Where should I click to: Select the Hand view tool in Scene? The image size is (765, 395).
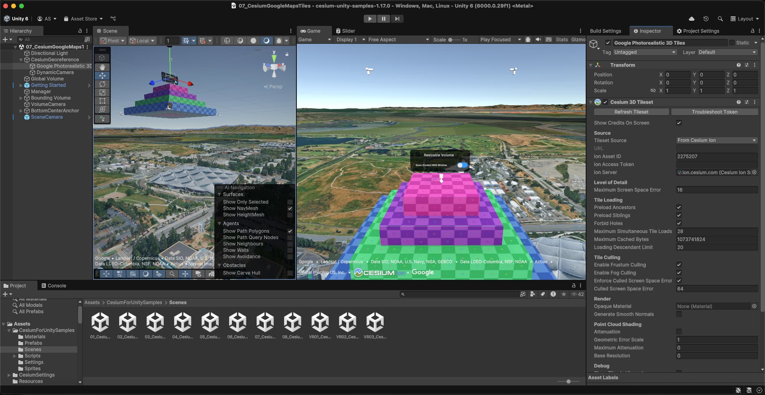pos(102,67)
